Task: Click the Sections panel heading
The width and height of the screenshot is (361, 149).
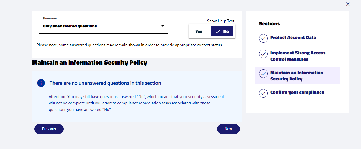Action: 269,23
